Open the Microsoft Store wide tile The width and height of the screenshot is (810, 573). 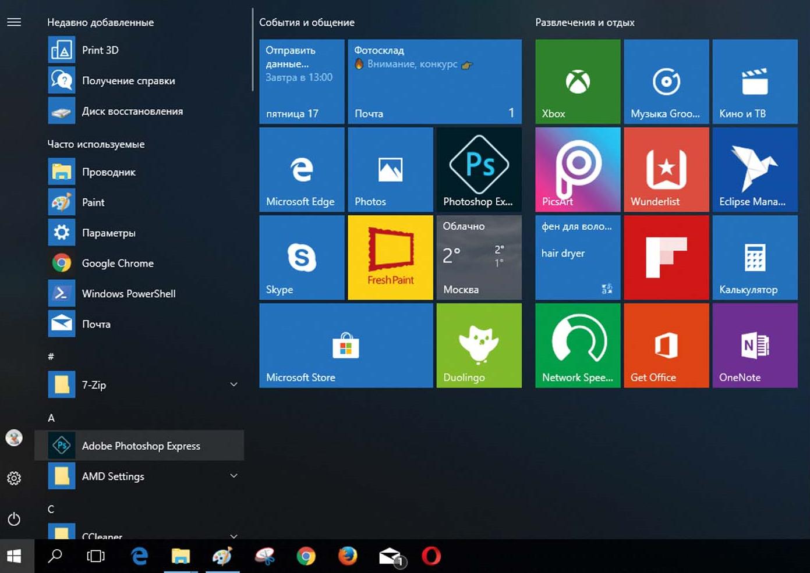[x=346, y=345]
